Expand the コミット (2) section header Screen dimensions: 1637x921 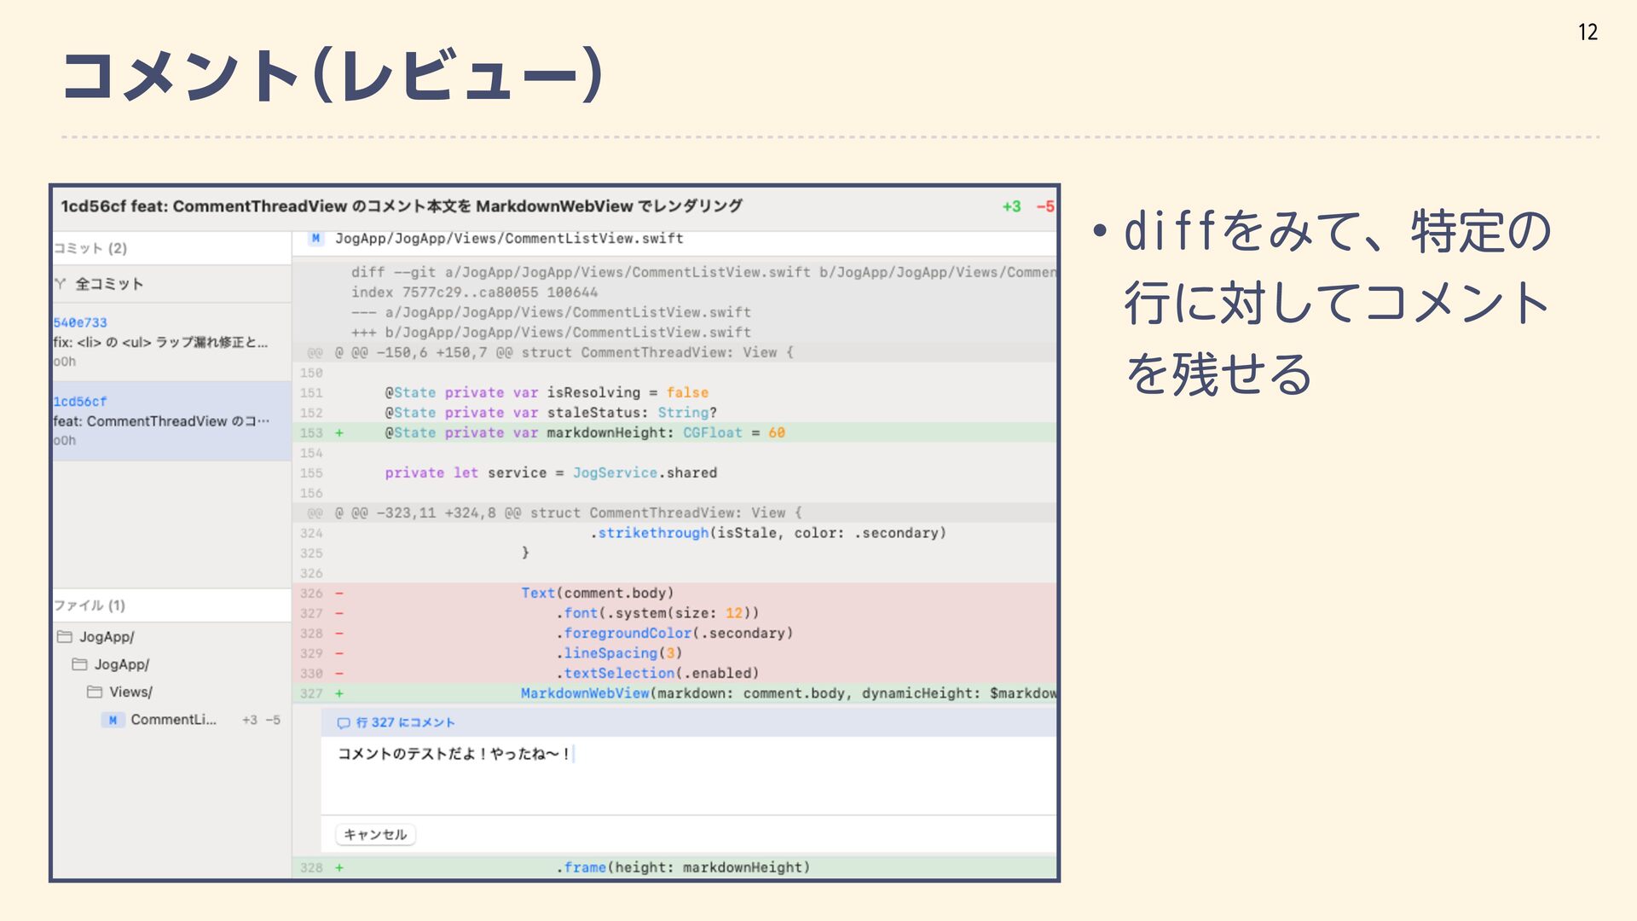coord(90,248)
